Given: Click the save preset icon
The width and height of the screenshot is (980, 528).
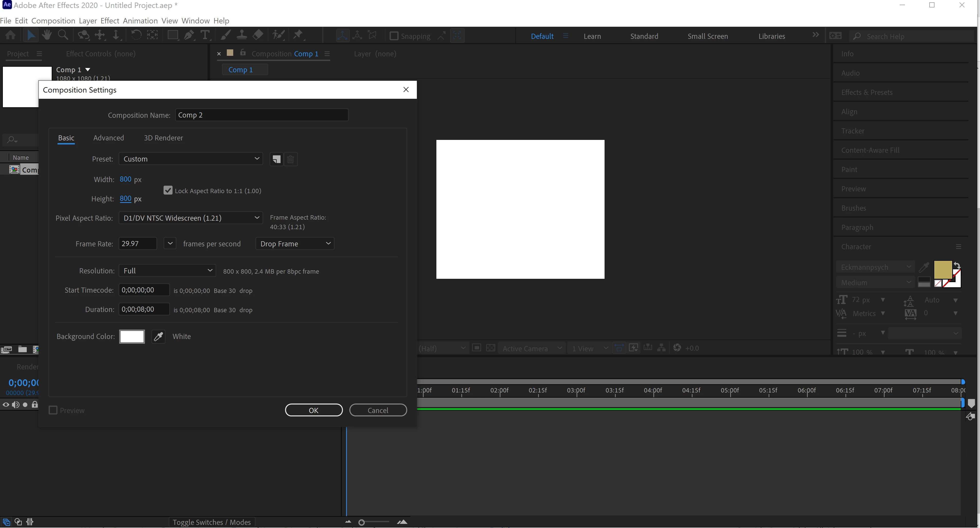Looking at the screenshot, I should click(277, 159).
